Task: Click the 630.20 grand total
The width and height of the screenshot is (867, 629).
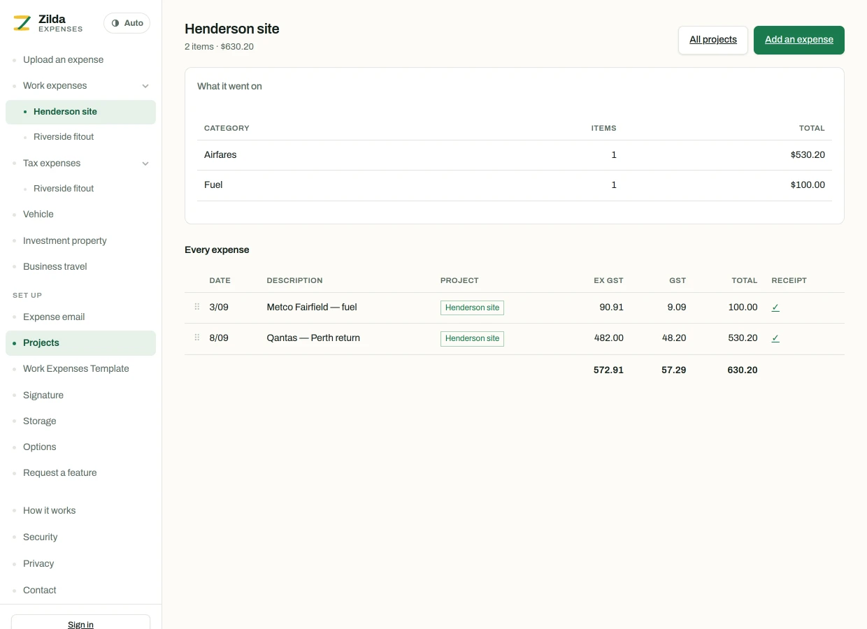Action: (x=743, y=370)
